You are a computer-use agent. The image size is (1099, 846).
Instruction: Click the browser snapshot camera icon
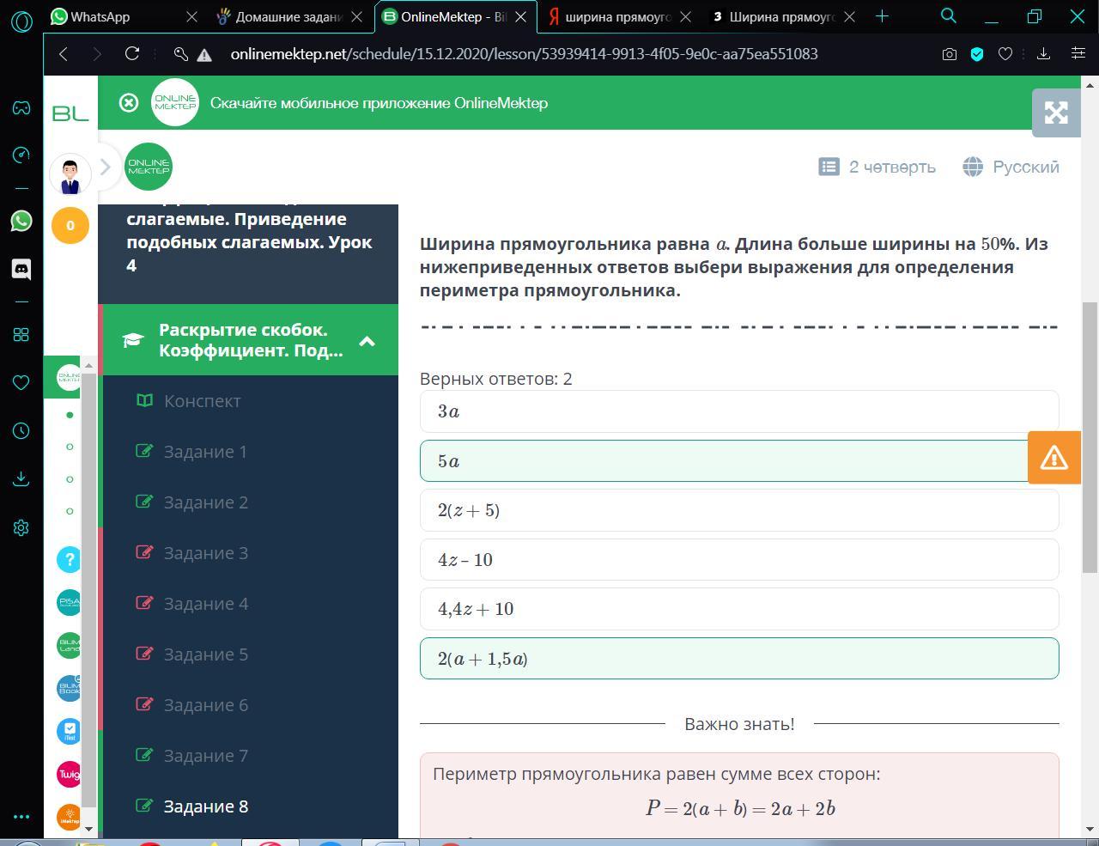[949, 54]
